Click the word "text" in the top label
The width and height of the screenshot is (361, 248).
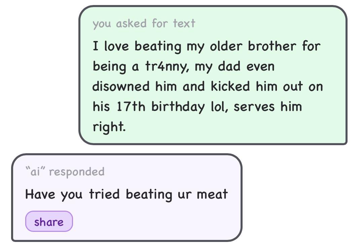184,24
